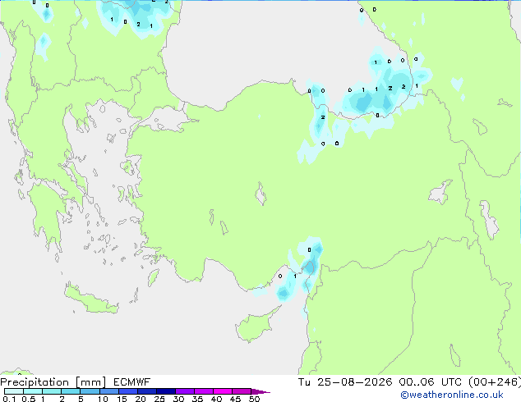Click the ECMWF model label
Image resolution: width=521 pixels, height=402 pixels.
click(131, 382)
